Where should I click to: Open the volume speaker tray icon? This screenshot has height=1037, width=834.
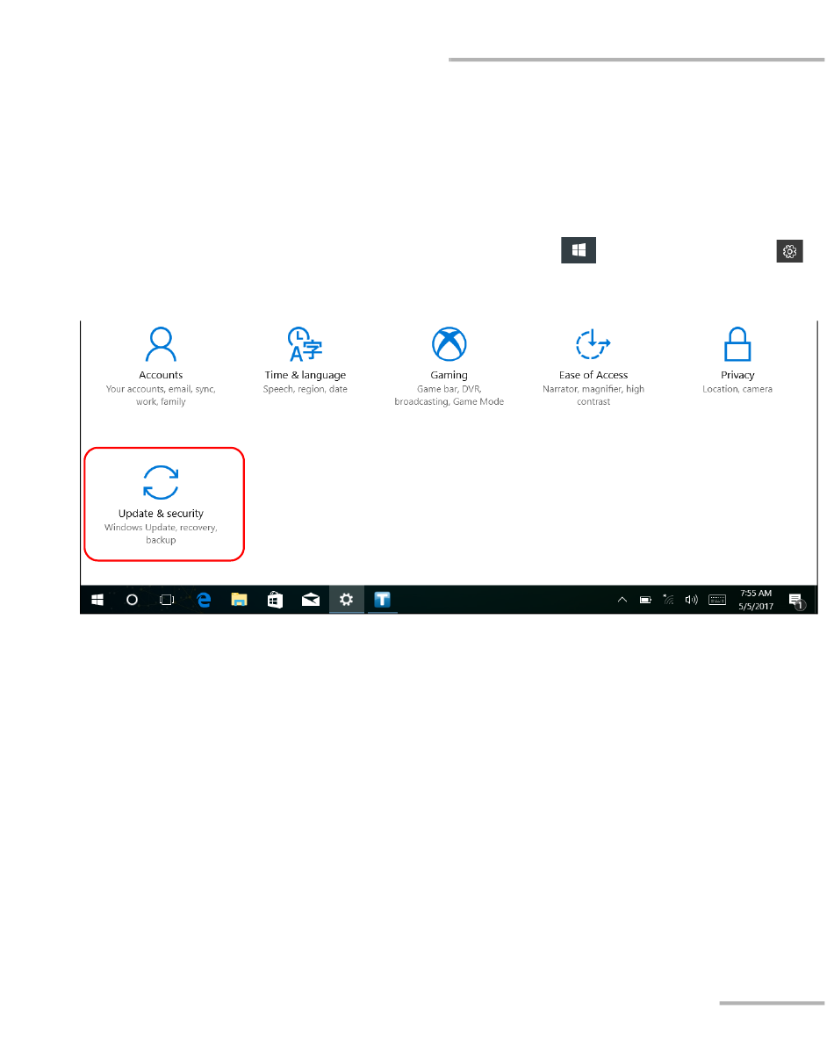coord(691,600)
